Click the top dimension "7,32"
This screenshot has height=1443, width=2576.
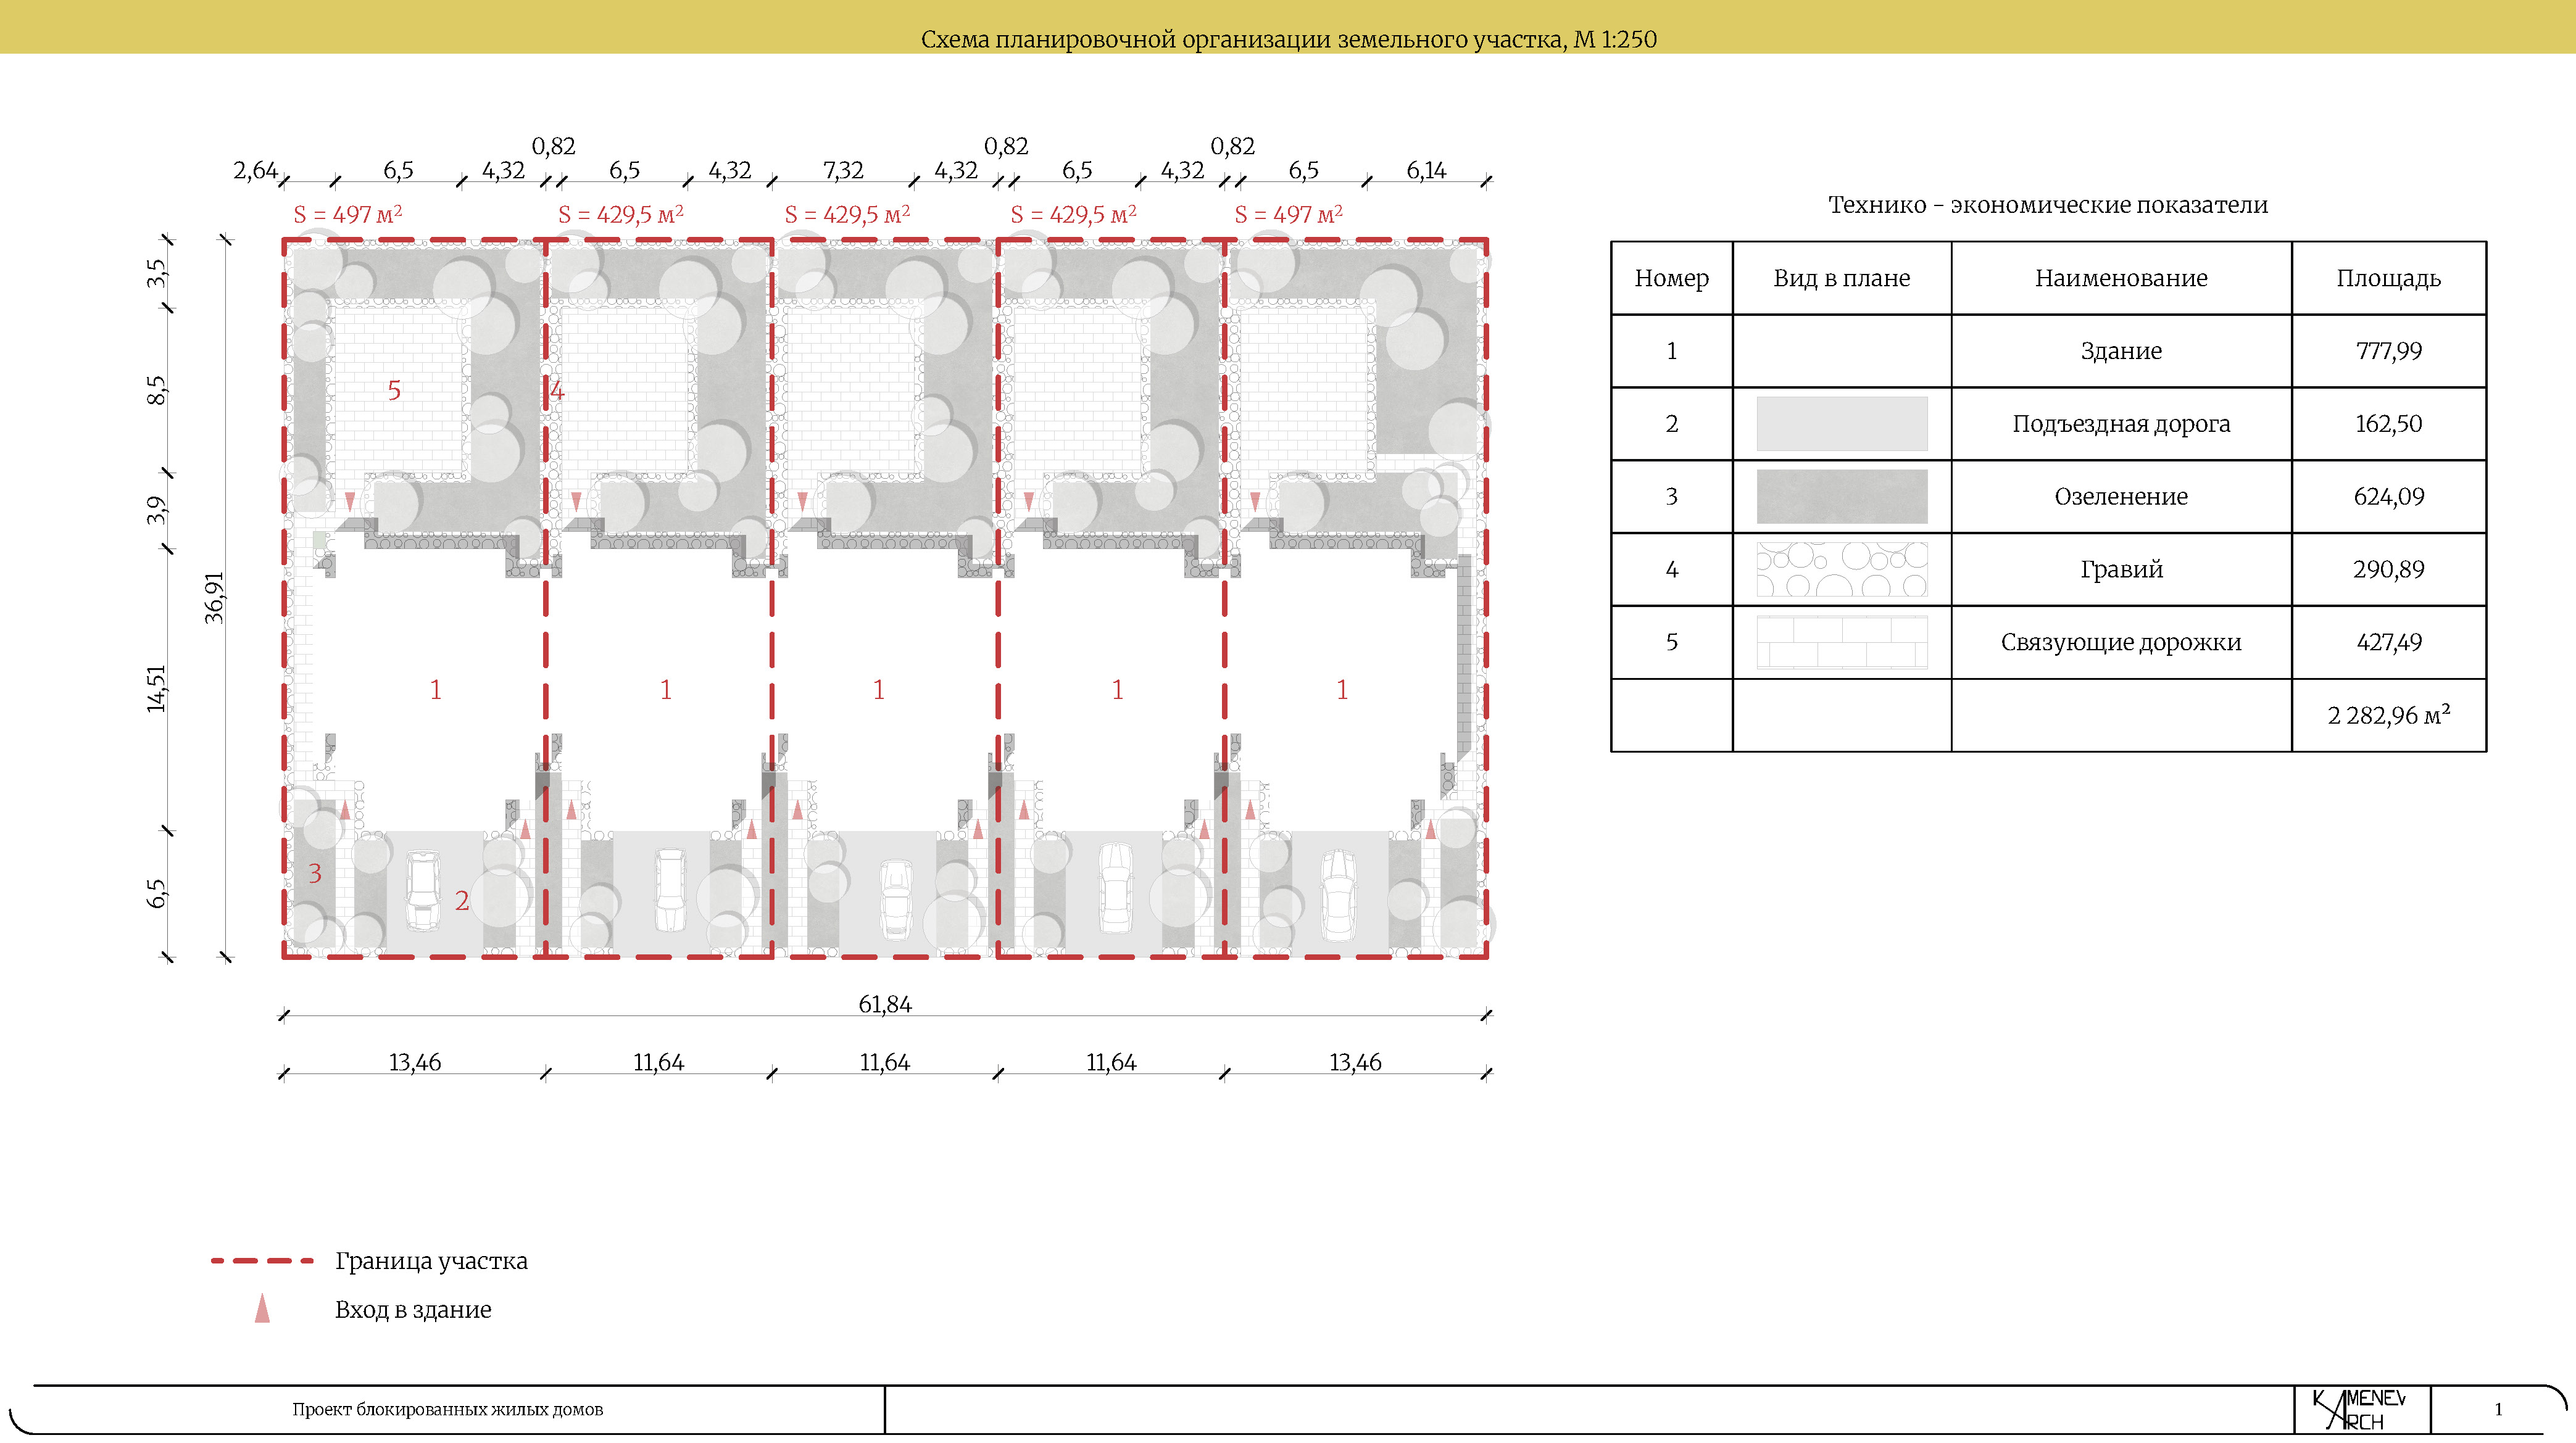click(x=842, y=171)
